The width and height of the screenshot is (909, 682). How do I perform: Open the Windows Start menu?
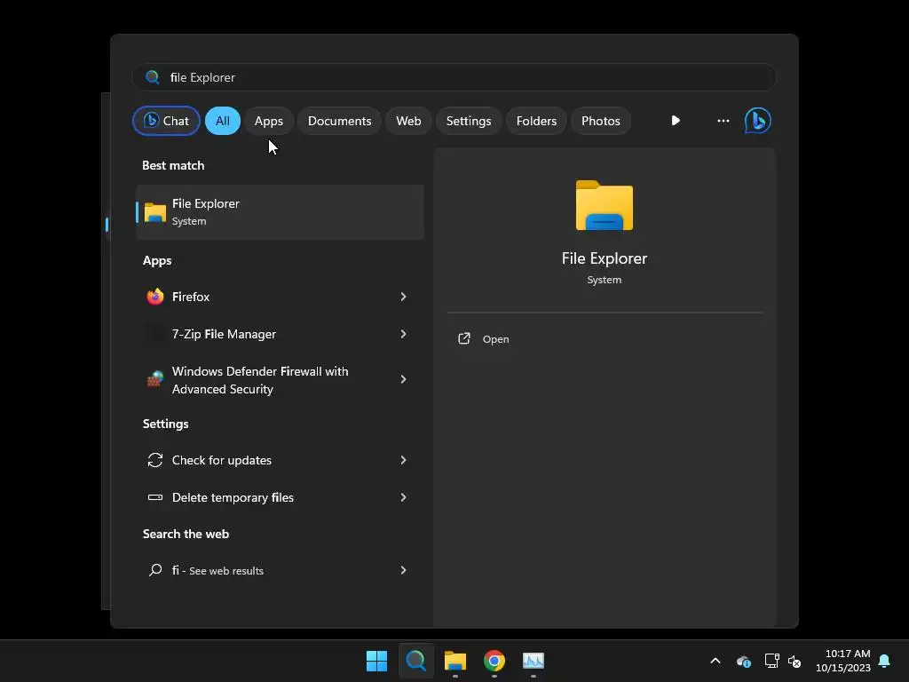pos(376,661)
